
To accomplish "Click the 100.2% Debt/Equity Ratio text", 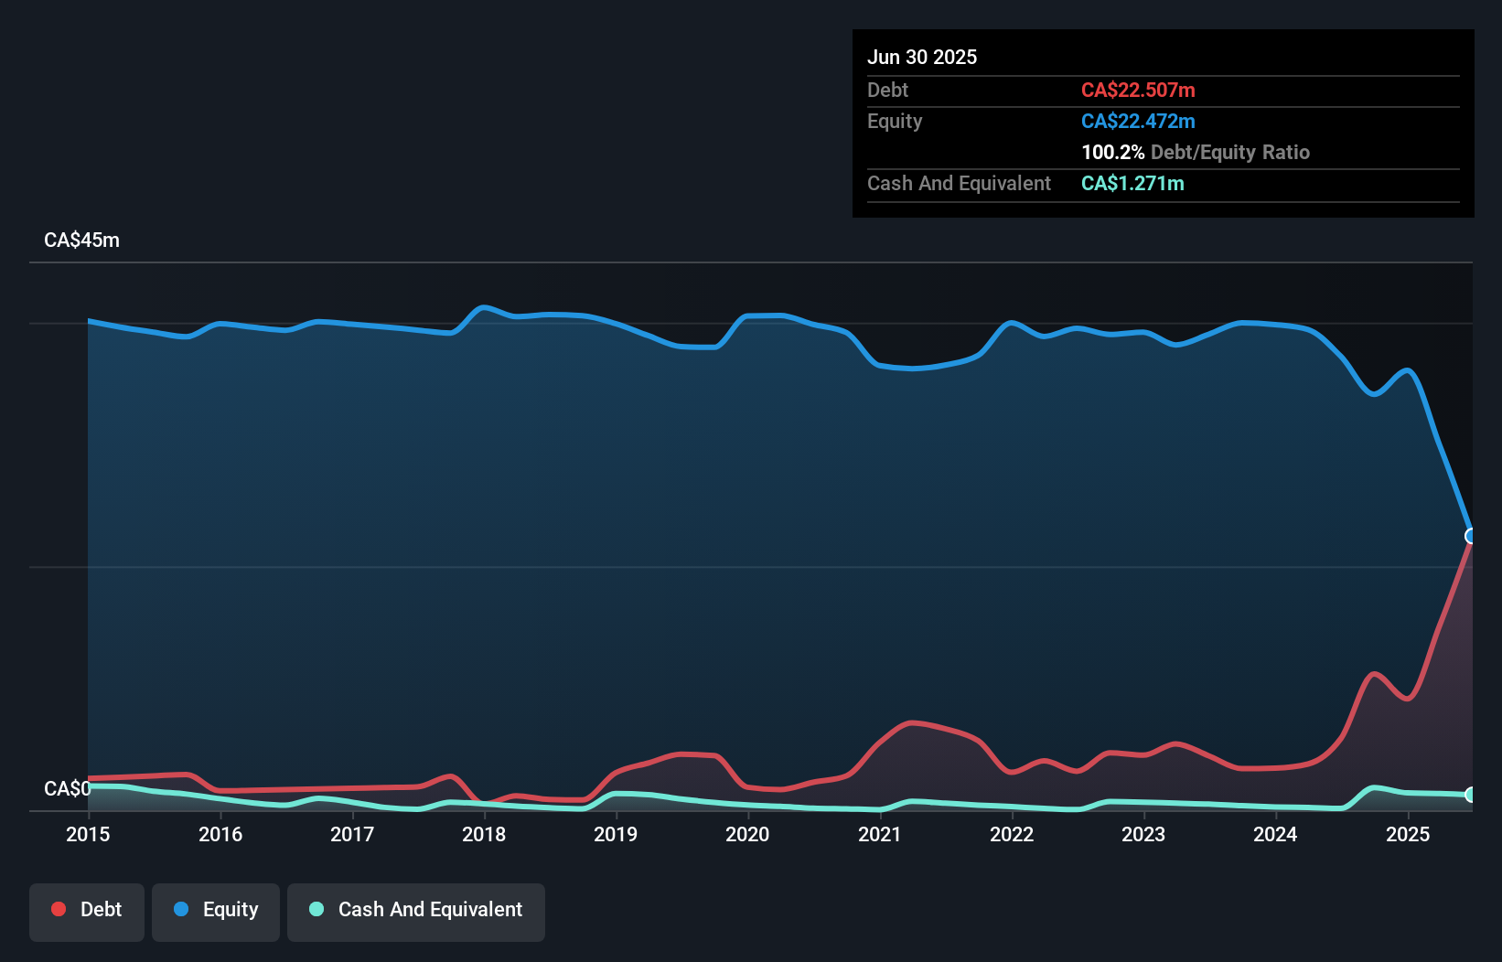I will click(1196, 152).
